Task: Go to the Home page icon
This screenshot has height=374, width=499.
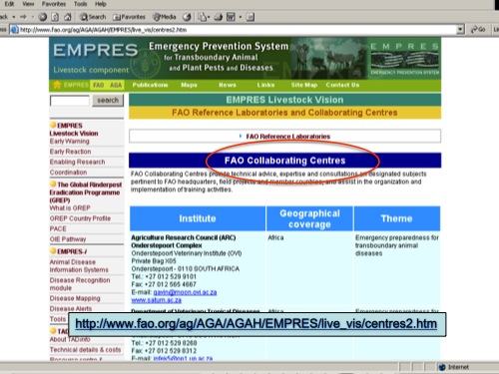Action: (x=68, y=17)
